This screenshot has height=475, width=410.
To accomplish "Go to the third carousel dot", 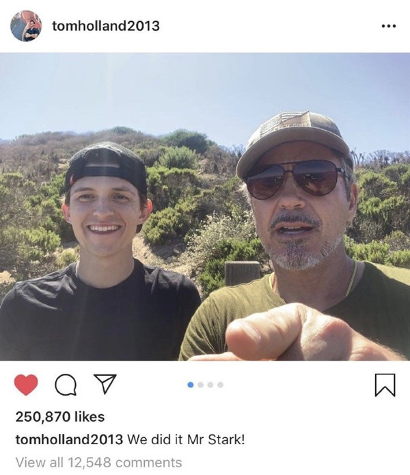I will click(210, 385).
